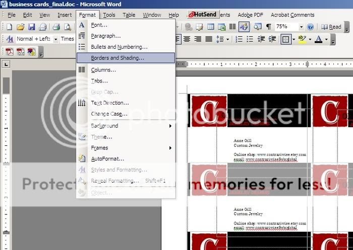The image size is (353, 250).
Task: Expand the Highlight color dropdown arrow
Action: [x=310, y=39]
